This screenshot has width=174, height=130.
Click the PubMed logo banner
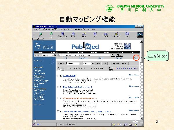[x=85, y=46]
